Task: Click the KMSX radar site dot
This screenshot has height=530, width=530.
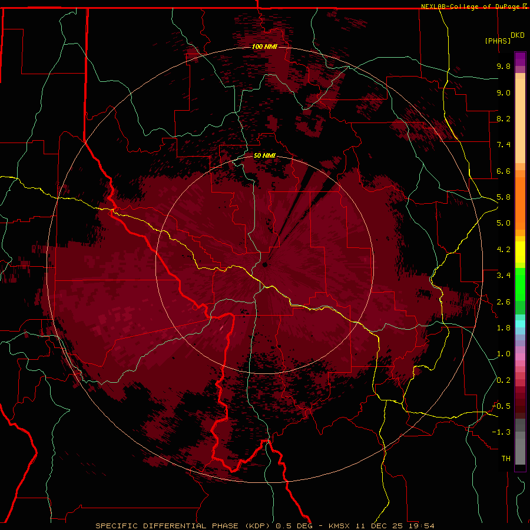Action: 265,264
